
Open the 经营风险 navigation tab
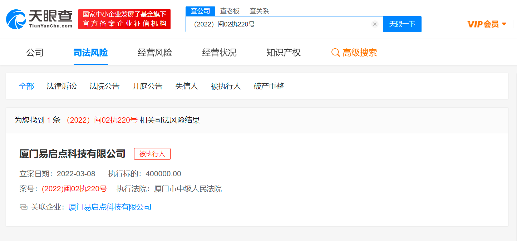click(x=155, y=53)
